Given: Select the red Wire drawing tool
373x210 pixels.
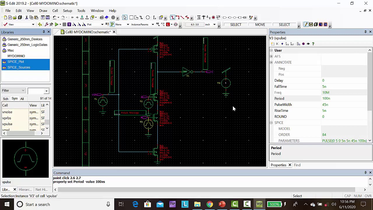Looking at the screenshot, I should point(173,17).
